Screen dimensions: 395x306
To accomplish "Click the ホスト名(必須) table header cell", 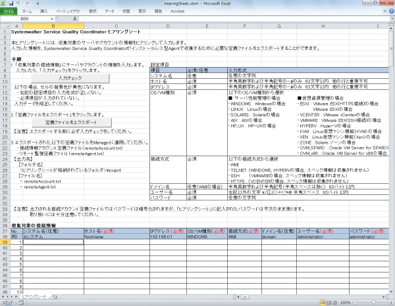I will pos(117,231).
